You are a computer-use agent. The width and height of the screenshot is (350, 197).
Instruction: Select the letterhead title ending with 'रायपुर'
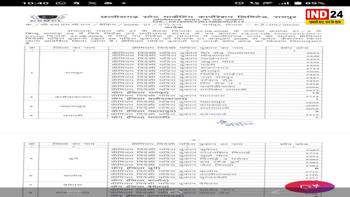pos(199,17)
